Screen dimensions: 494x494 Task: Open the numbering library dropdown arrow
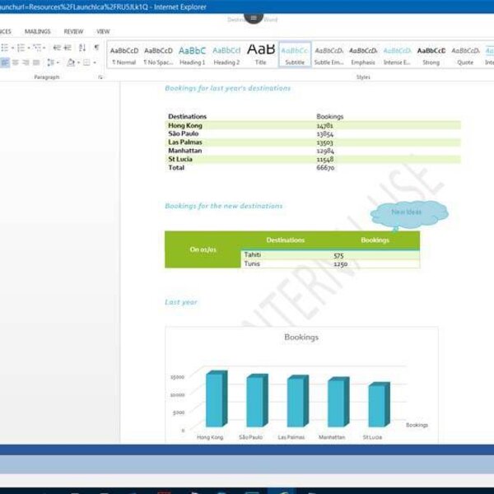pyautogui.click(x=29, y=48)
